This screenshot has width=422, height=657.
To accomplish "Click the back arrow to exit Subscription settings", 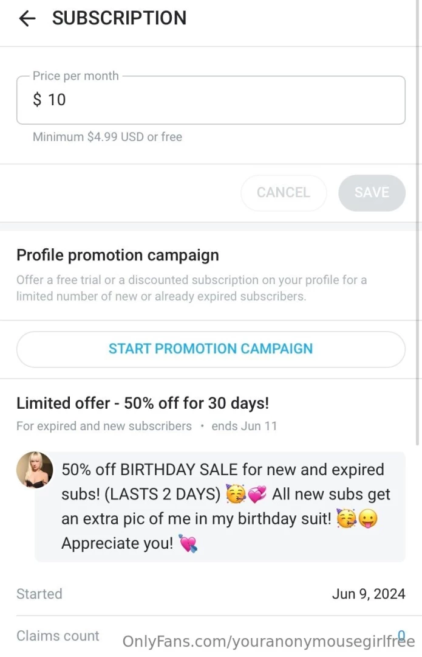I will (x=27, y=18).
